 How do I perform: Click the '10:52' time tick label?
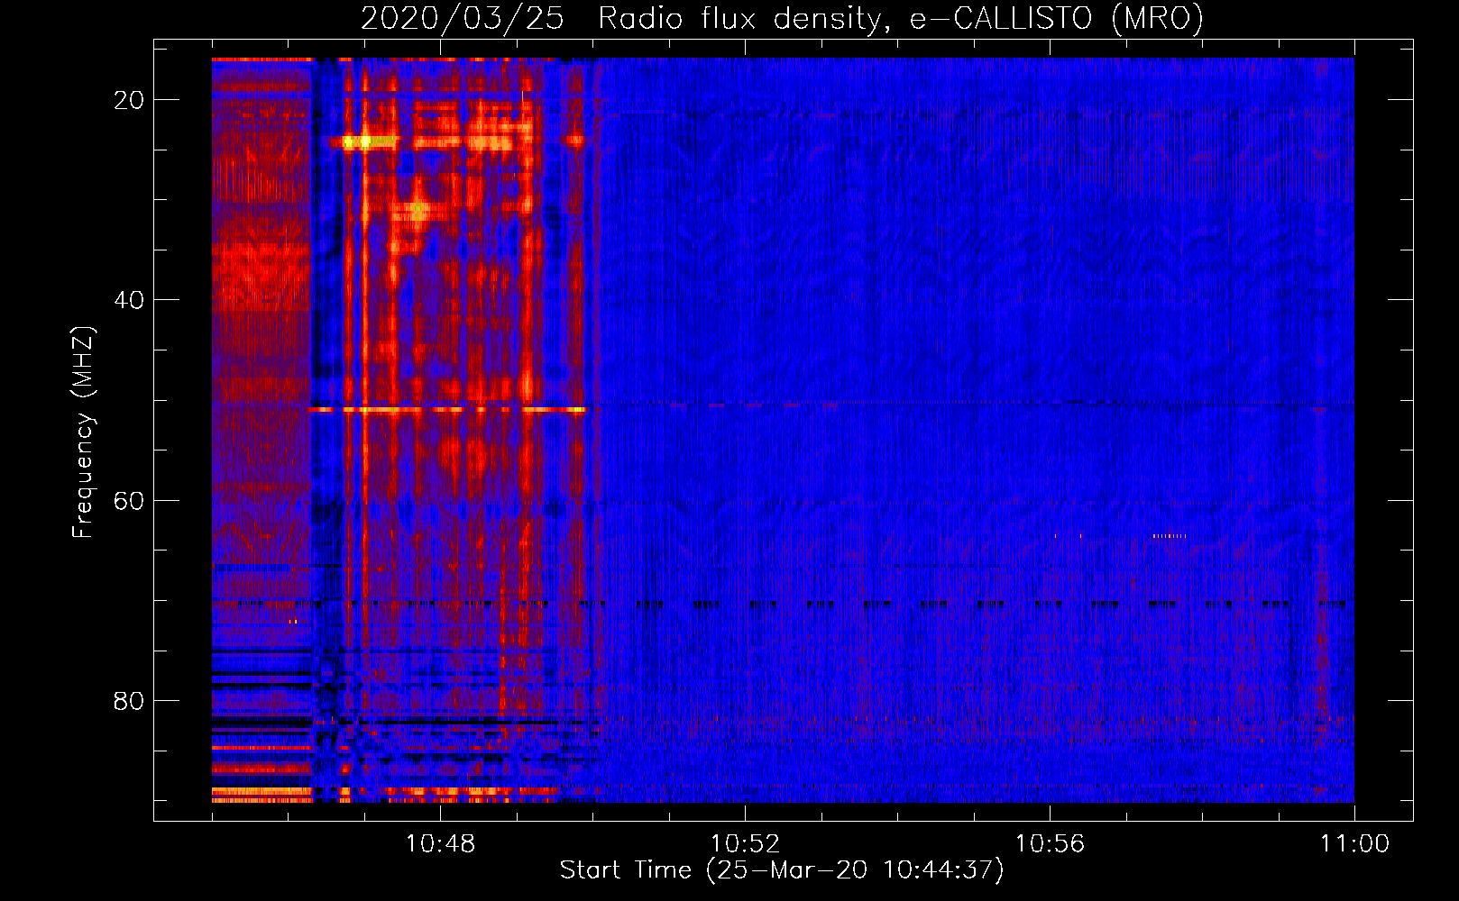click(745, 844)
